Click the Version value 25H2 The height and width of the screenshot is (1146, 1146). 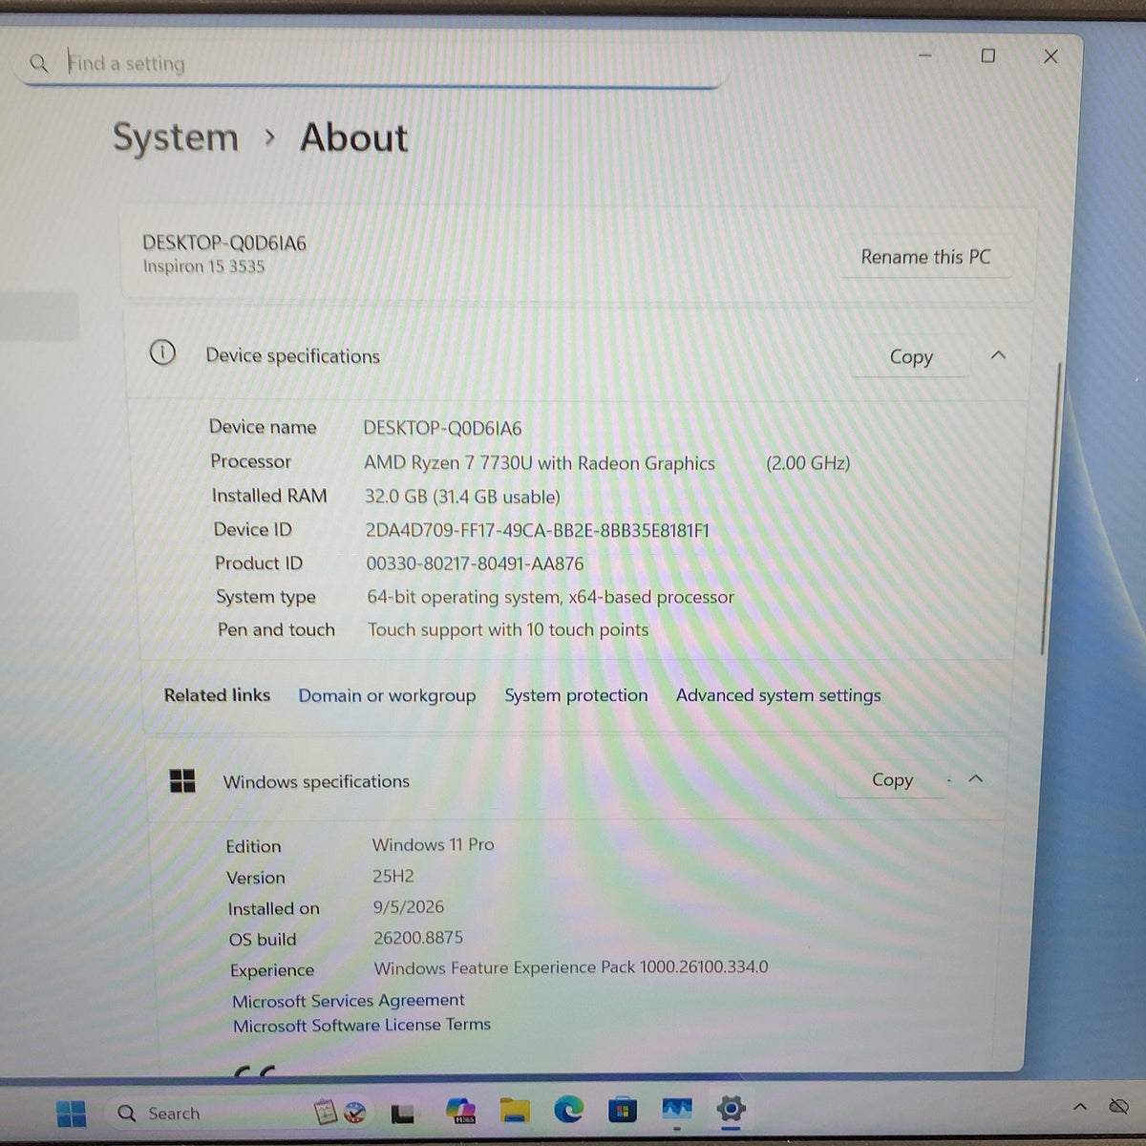393,876
